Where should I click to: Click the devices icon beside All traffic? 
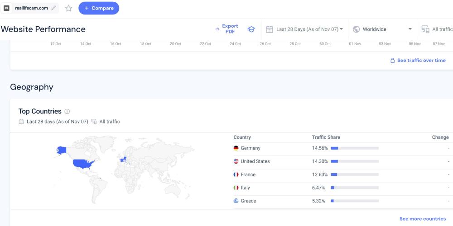tap(425, 29)
